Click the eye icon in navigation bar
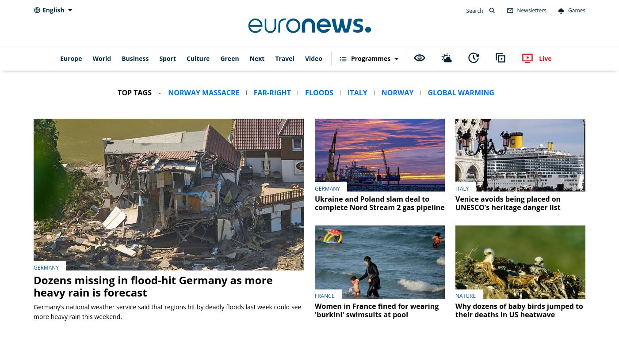 [420, 58]
